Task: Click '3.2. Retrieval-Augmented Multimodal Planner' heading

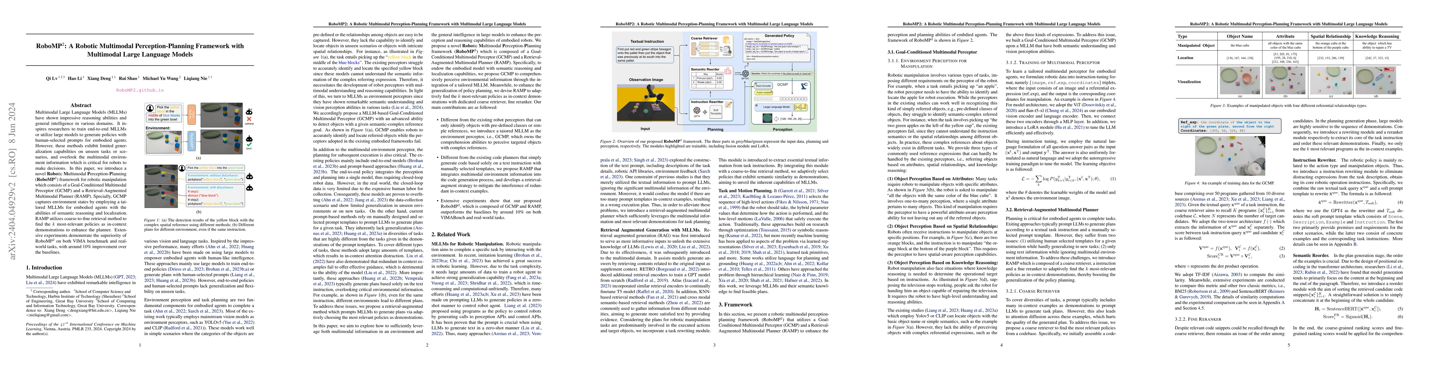Action: click(x=1053, y=210)
